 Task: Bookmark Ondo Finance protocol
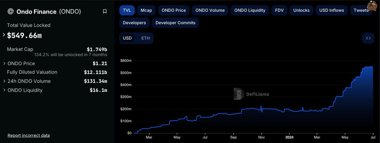(104, 11)
